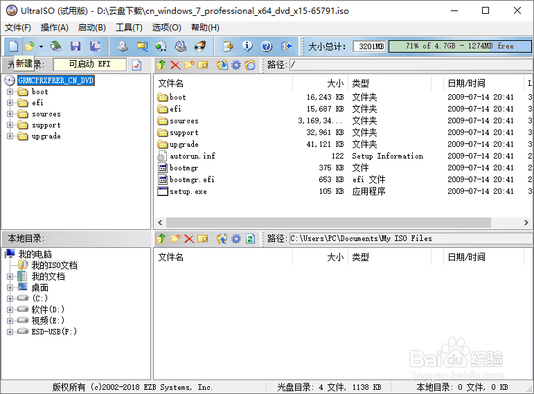Expand the 视频(E:) drive node
This screenshot has width=534, height=394.
tap(10, 321)
